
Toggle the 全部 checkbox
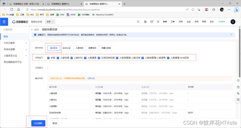click(x=48, y=58)
